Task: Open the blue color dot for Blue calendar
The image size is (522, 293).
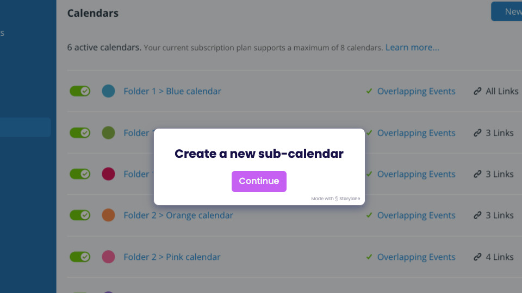Action: pos(108,91)
